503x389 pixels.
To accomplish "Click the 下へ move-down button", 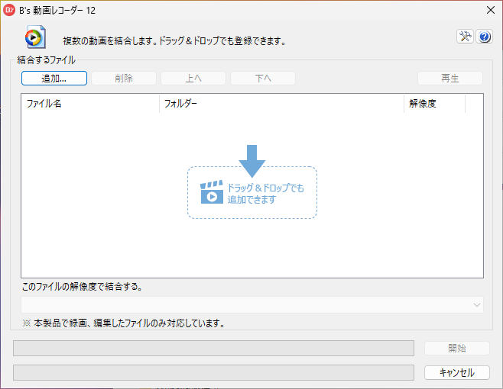I will pyautogui.click(x=263, y=78).
